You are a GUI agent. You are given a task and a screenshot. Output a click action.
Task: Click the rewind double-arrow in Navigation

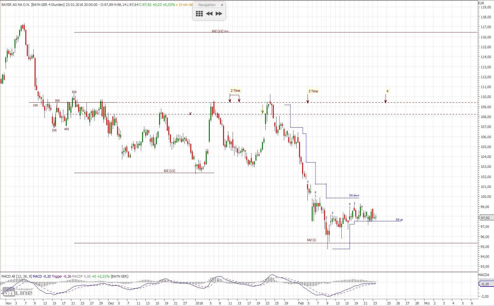209,14
